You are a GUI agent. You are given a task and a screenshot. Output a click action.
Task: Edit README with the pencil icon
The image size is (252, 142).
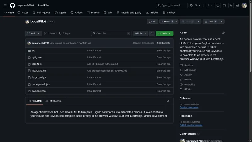coord(168,101)
